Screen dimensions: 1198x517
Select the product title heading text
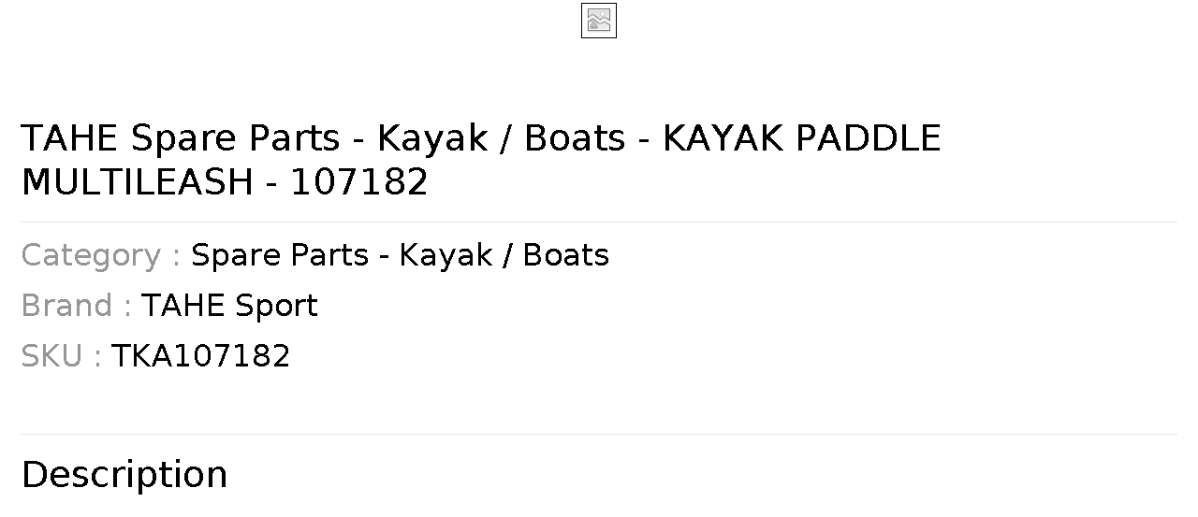click(x=481, y=160)
